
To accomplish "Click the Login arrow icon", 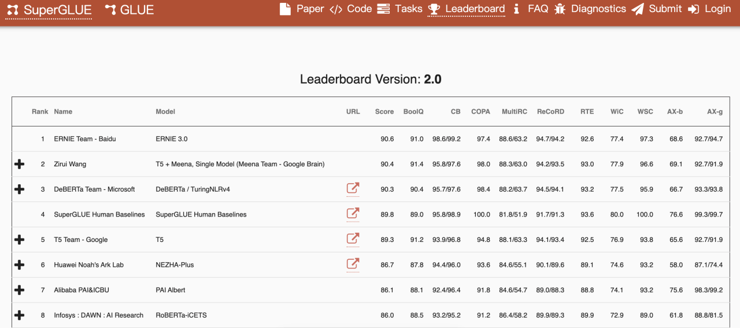I will point(694,9).
